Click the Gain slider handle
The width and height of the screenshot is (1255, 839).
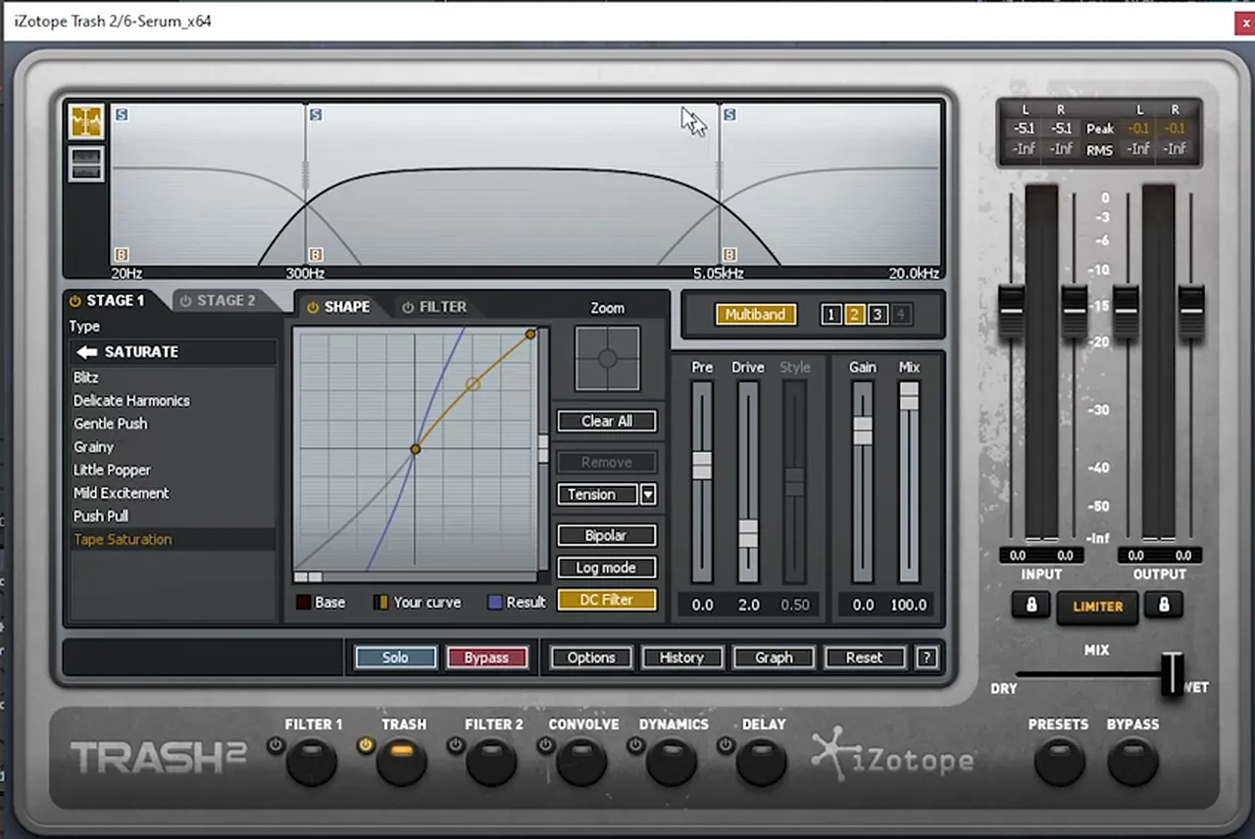click(x=863, y=430)
